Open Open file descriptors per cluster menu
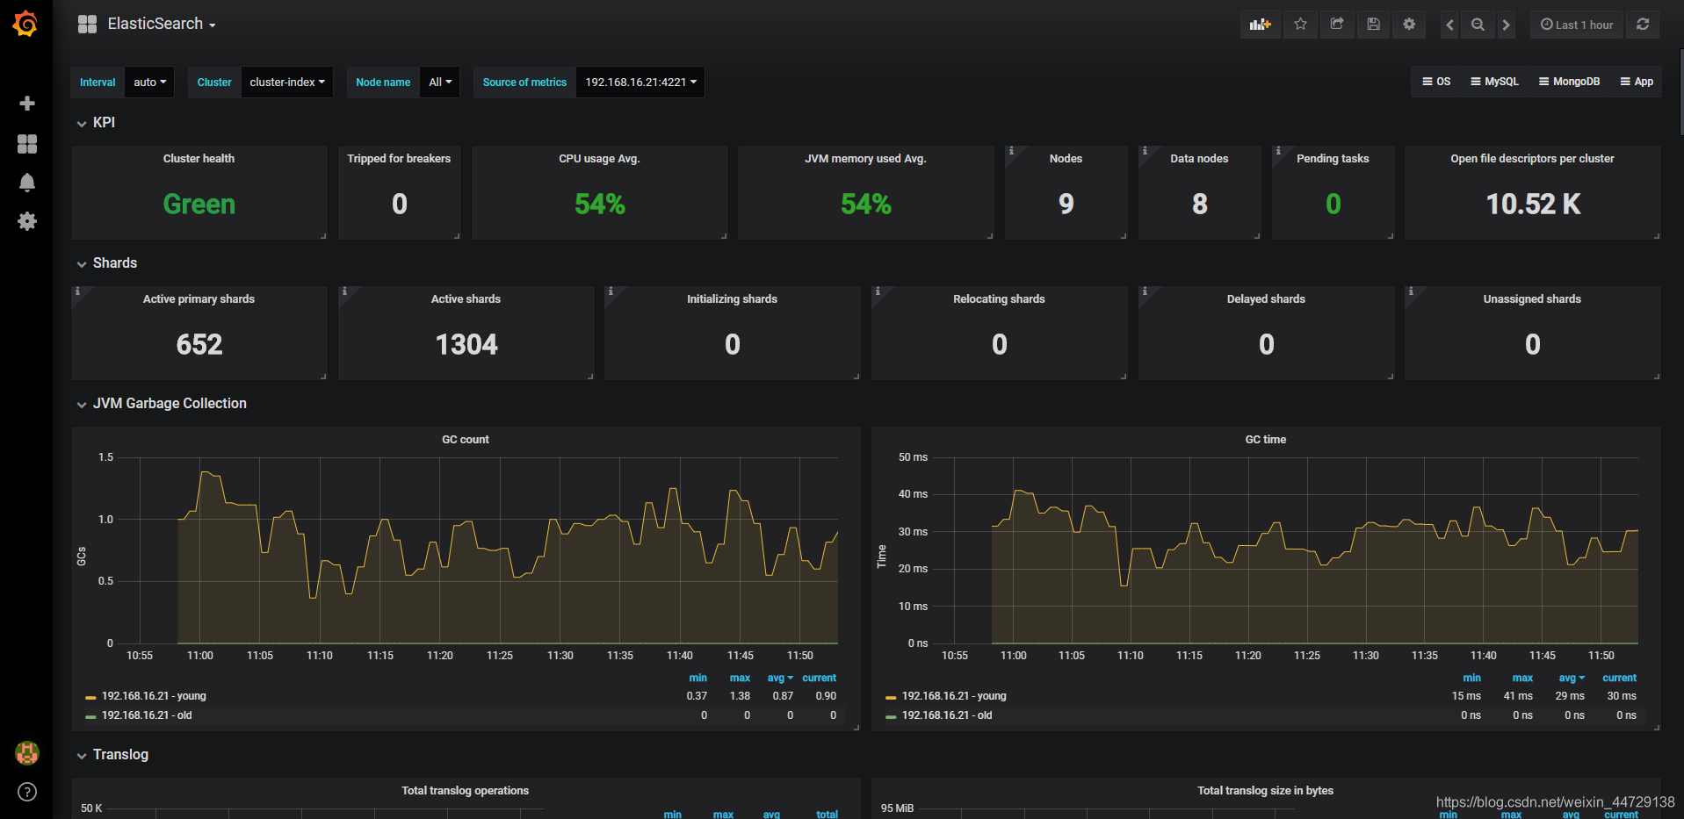The width and height of the screenshot is (1684, 819). point(1532,159)
